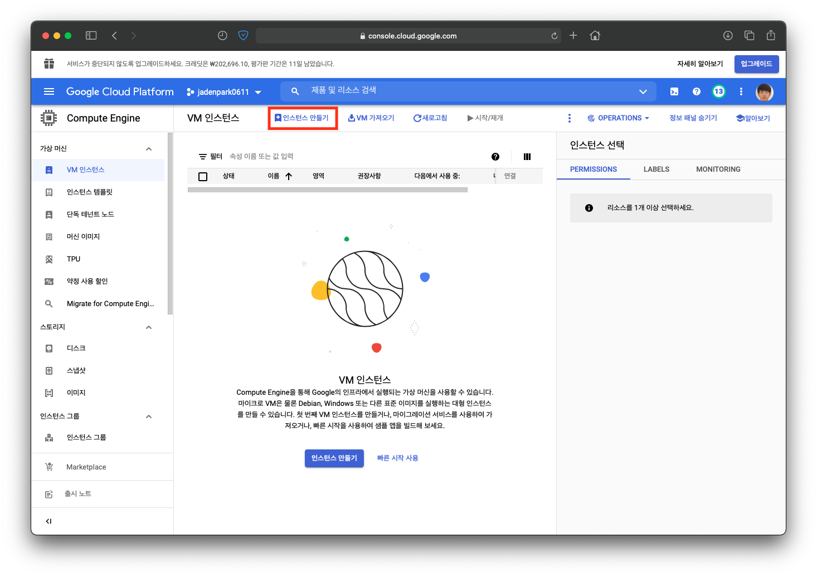Open the free trial gift icon
Screen dimensions: 817x576
[49, 64]
